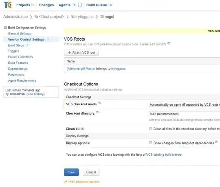Click the Attach VCS root button
This screenshot has height=187, width=220.
click(x=81, y=52)
